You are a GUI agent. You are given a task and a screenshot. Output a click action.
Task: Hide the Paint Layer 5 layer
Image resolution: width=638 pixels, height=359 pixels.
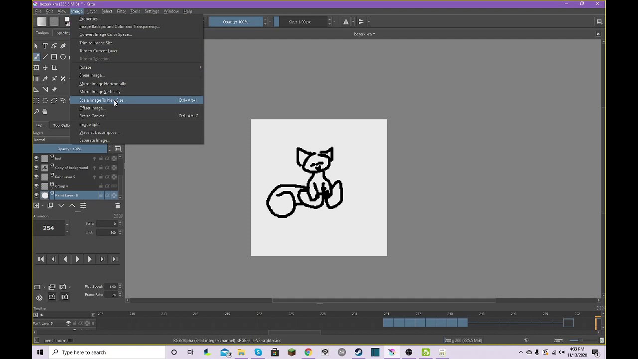tap(36, 177)
